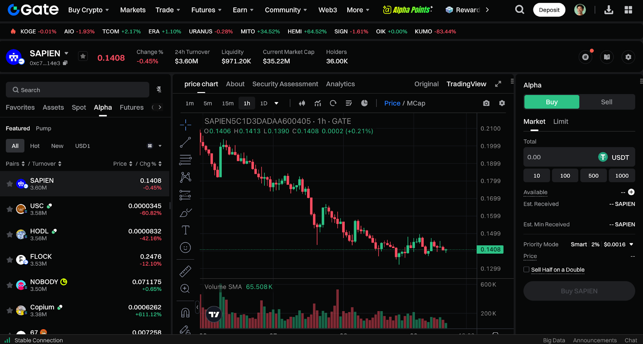This screenshot has height=344, width=643.
Task: Expand the Community menu dropdown
Action: coord(286,10)
